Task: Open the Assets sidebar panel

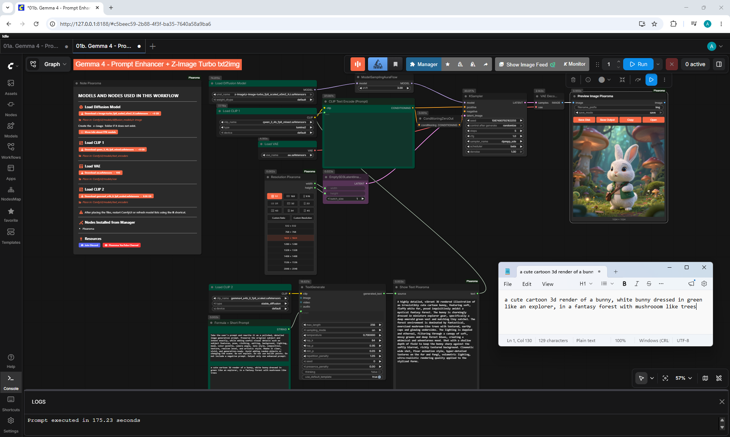Action: (11, 87)
